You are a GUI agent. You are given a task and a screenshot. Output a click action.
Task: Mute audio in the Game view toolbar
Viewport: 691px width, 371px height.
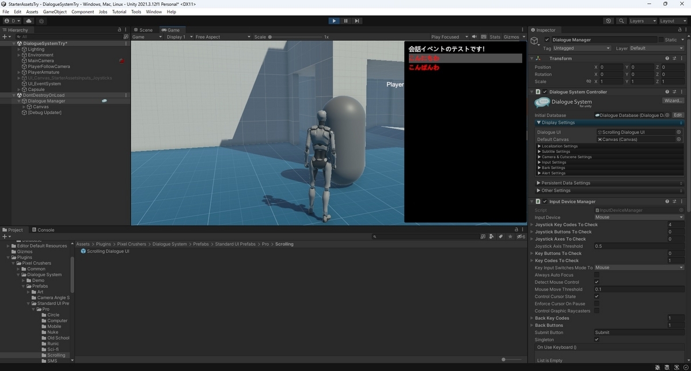474,36
